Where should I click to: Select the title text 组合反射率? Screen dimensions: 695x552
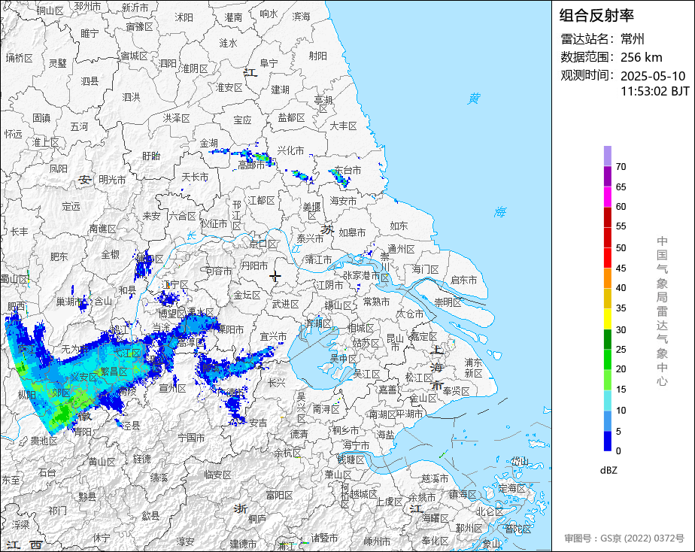596,16
